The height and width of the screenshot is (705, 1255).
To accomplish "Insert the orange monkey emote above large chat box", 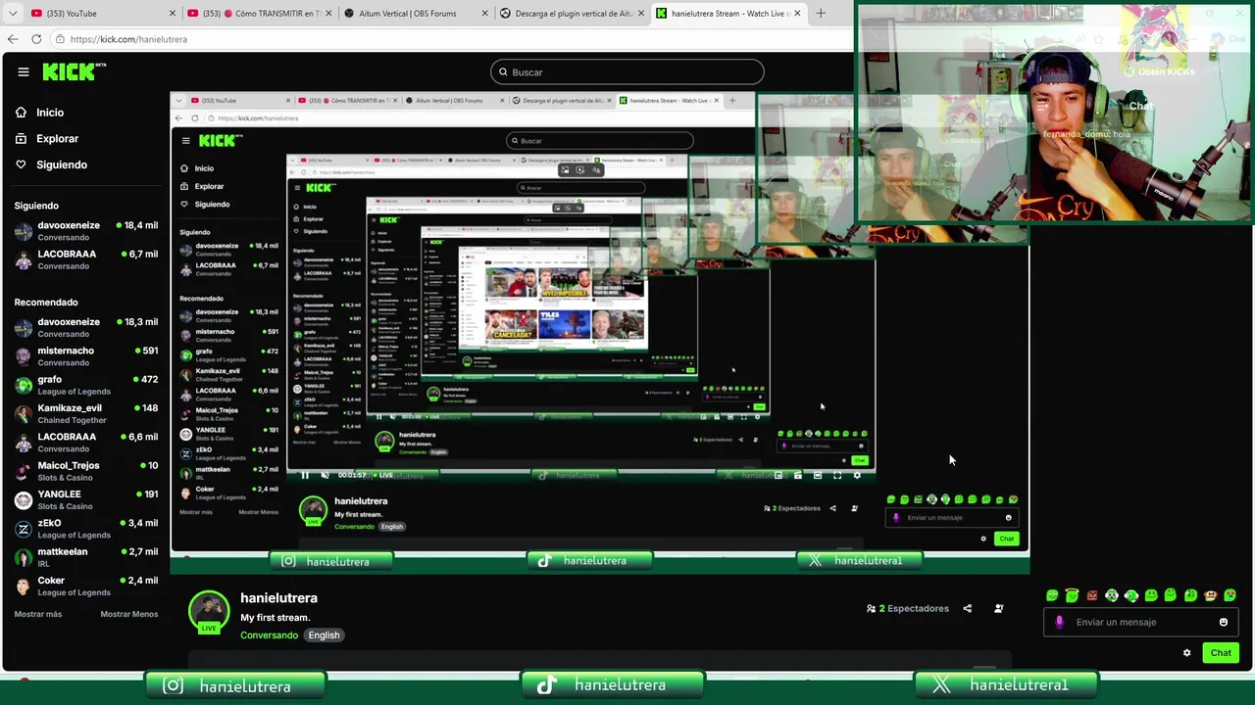I will point(1210,595).
